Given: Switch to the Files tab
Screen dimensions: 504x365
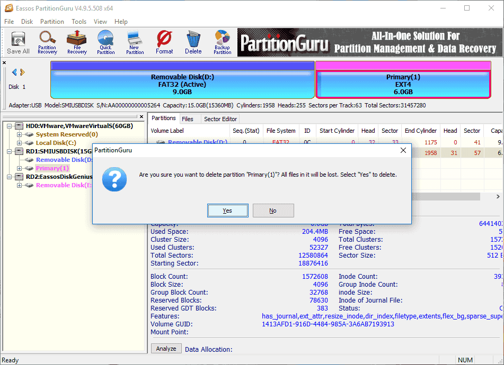Looking at the screenshot, I should click(x=188, y=118).
